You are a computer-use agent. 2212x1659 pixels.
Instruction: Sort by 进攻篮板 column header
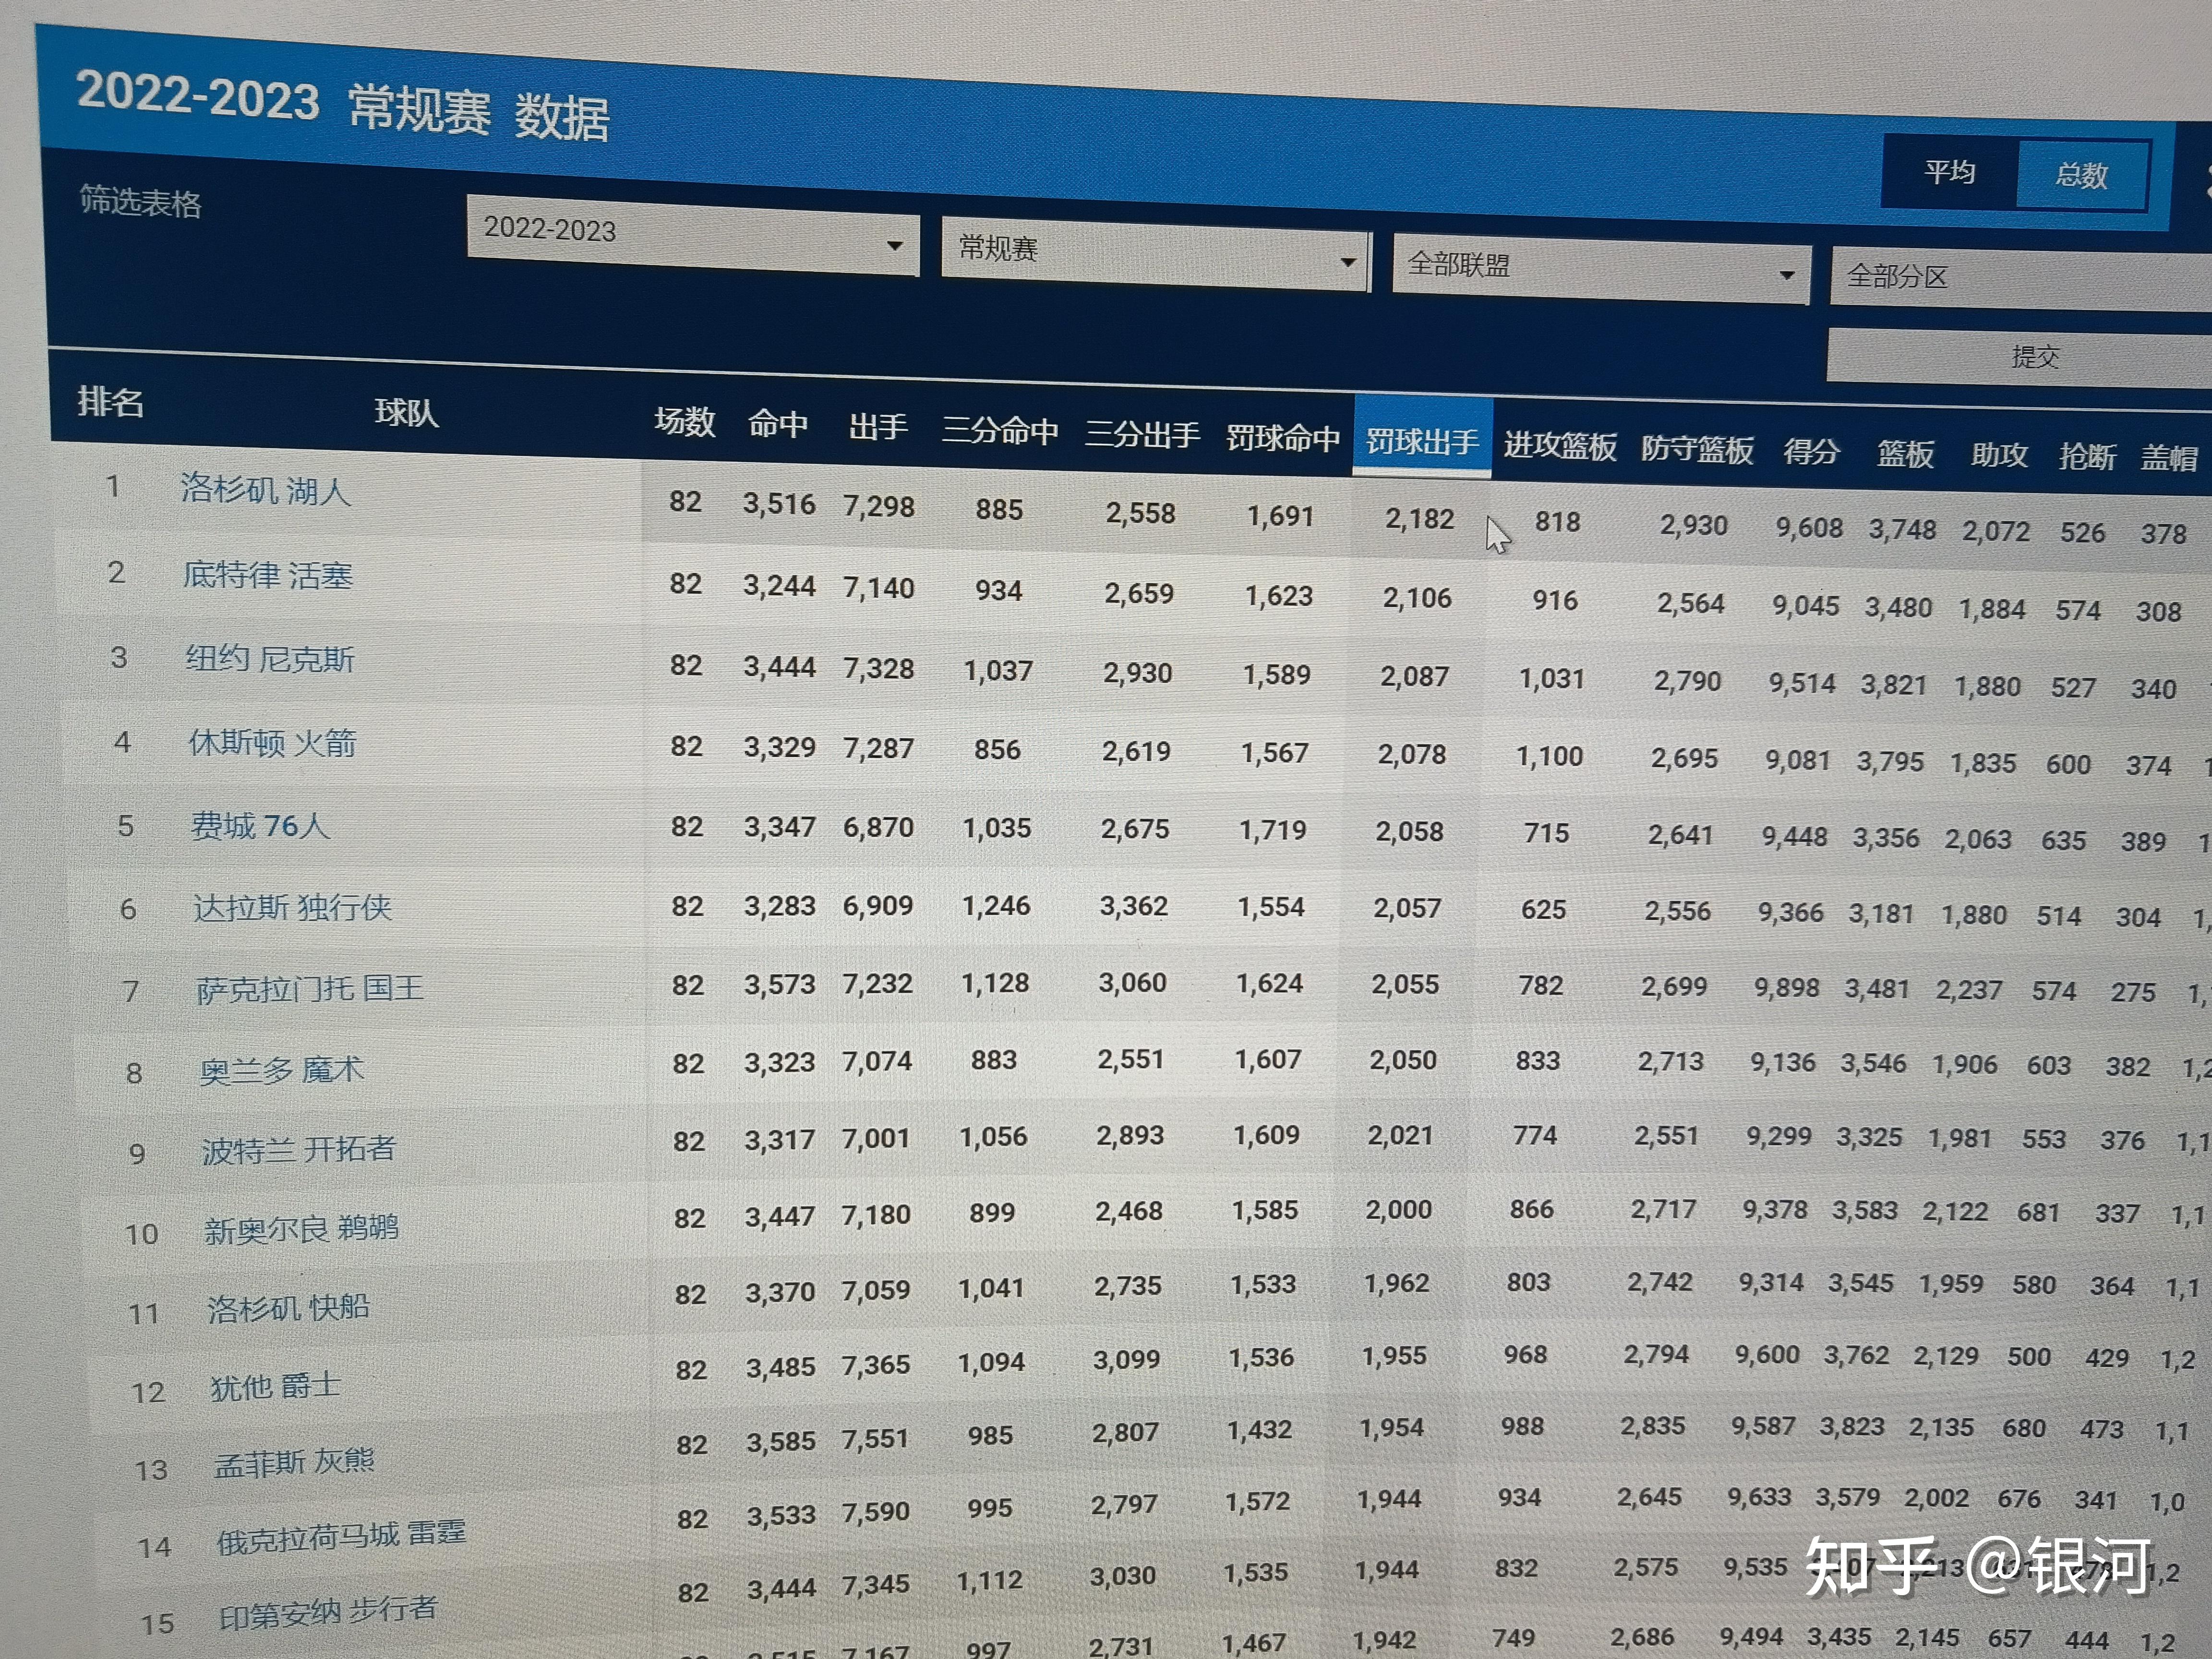(1560, 446)
